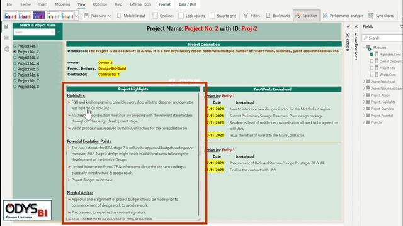This screenshot has width=403, height=226.
Task: Select Project No. 7 radio button
Action: tap(14, 81)
